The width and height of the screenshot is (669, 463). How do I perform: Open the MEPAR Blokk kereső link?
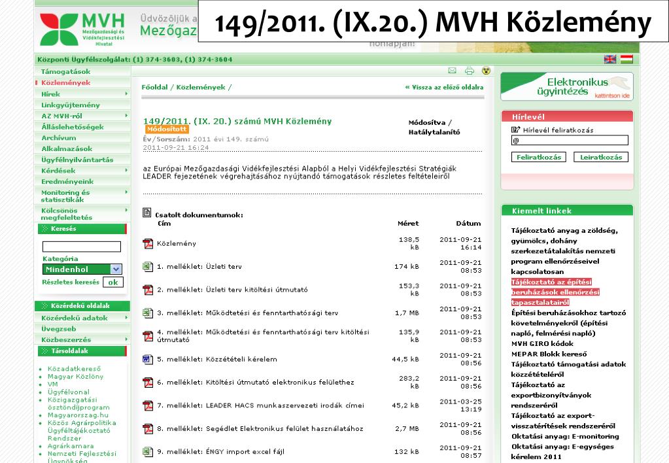(x=549, y=354)
